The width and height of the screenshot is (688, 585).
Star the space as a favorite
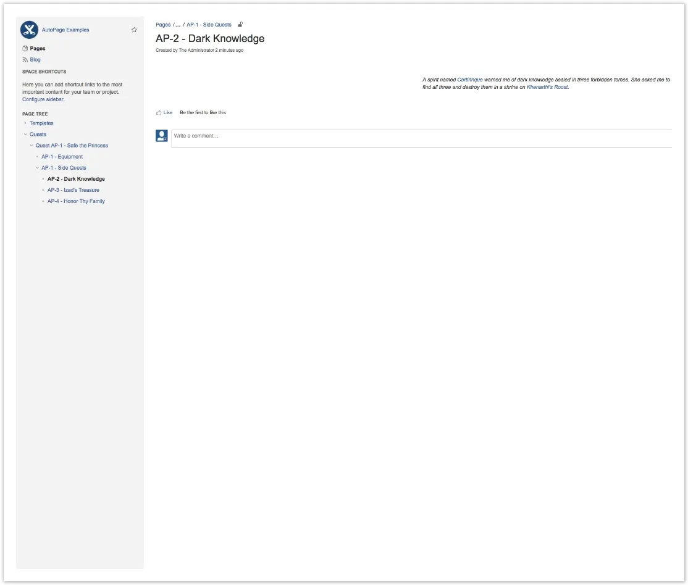coord(134,30)
